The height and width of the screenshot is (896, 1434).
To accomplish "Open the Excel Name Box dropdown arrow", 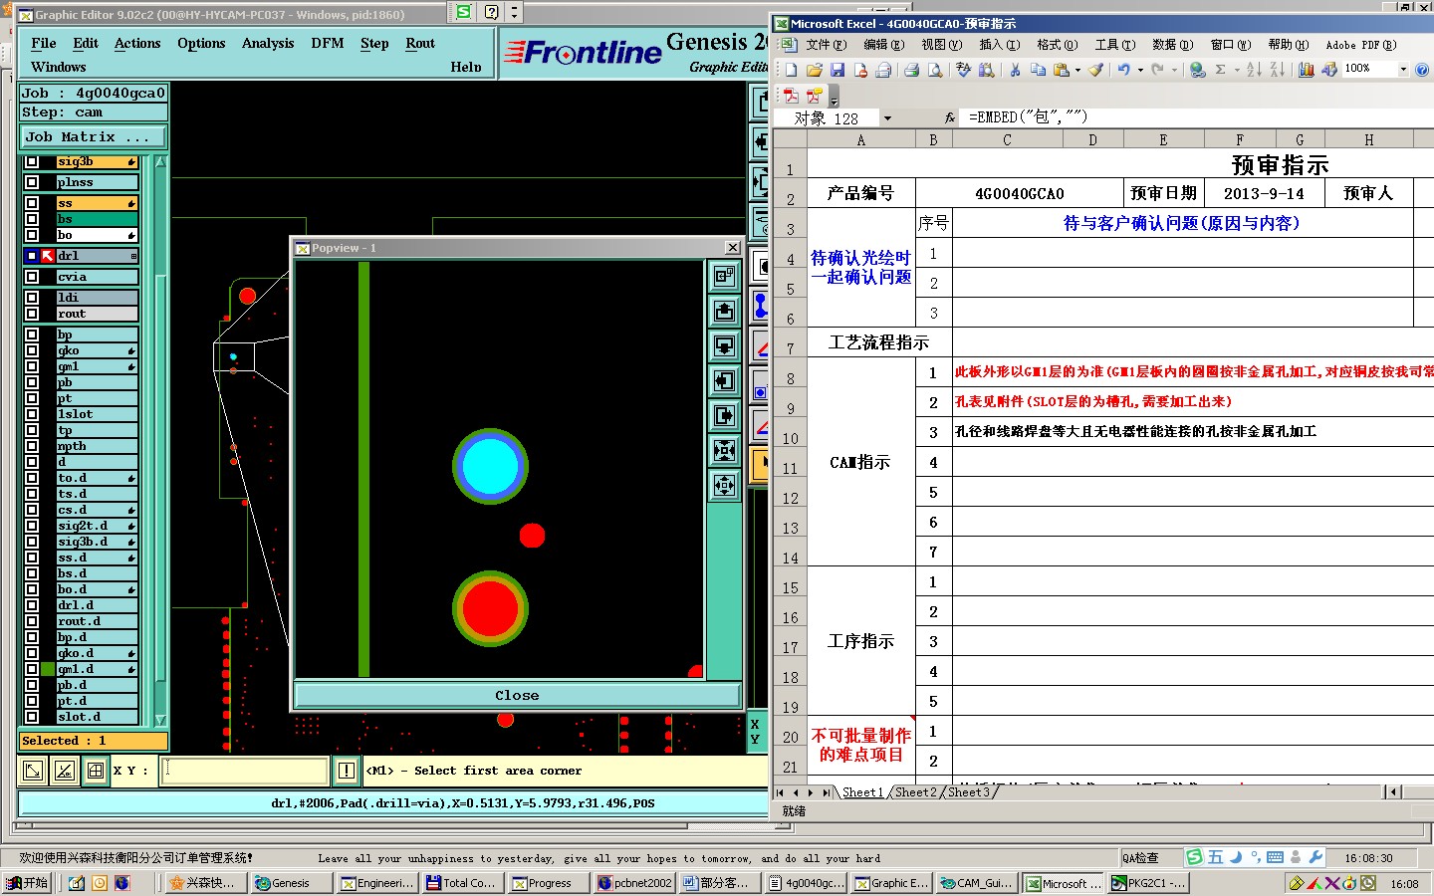I will pyautogui.click(x=887, y=118).
